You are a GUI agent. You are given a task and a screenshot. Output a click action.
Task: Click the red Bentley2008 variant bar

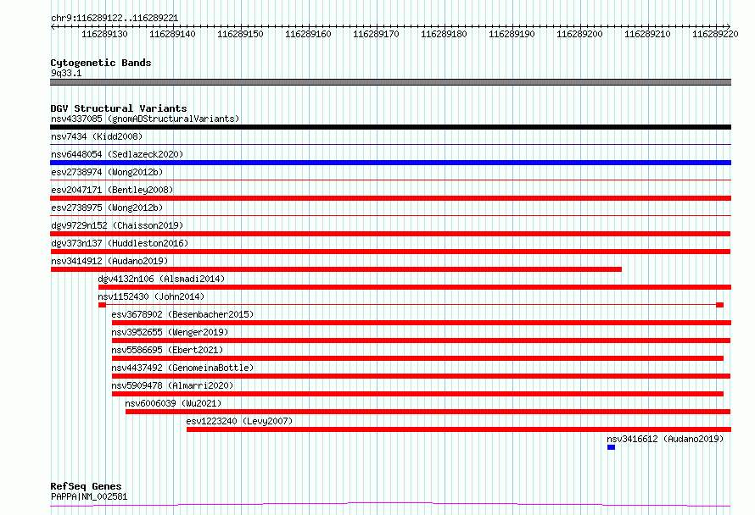coord(390,198)
